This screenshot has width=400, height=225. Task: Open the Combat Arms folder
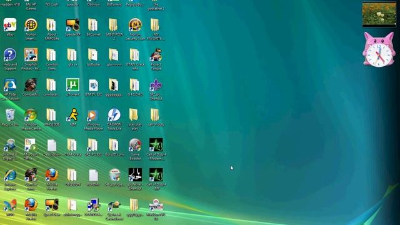(x=51, y=55)
